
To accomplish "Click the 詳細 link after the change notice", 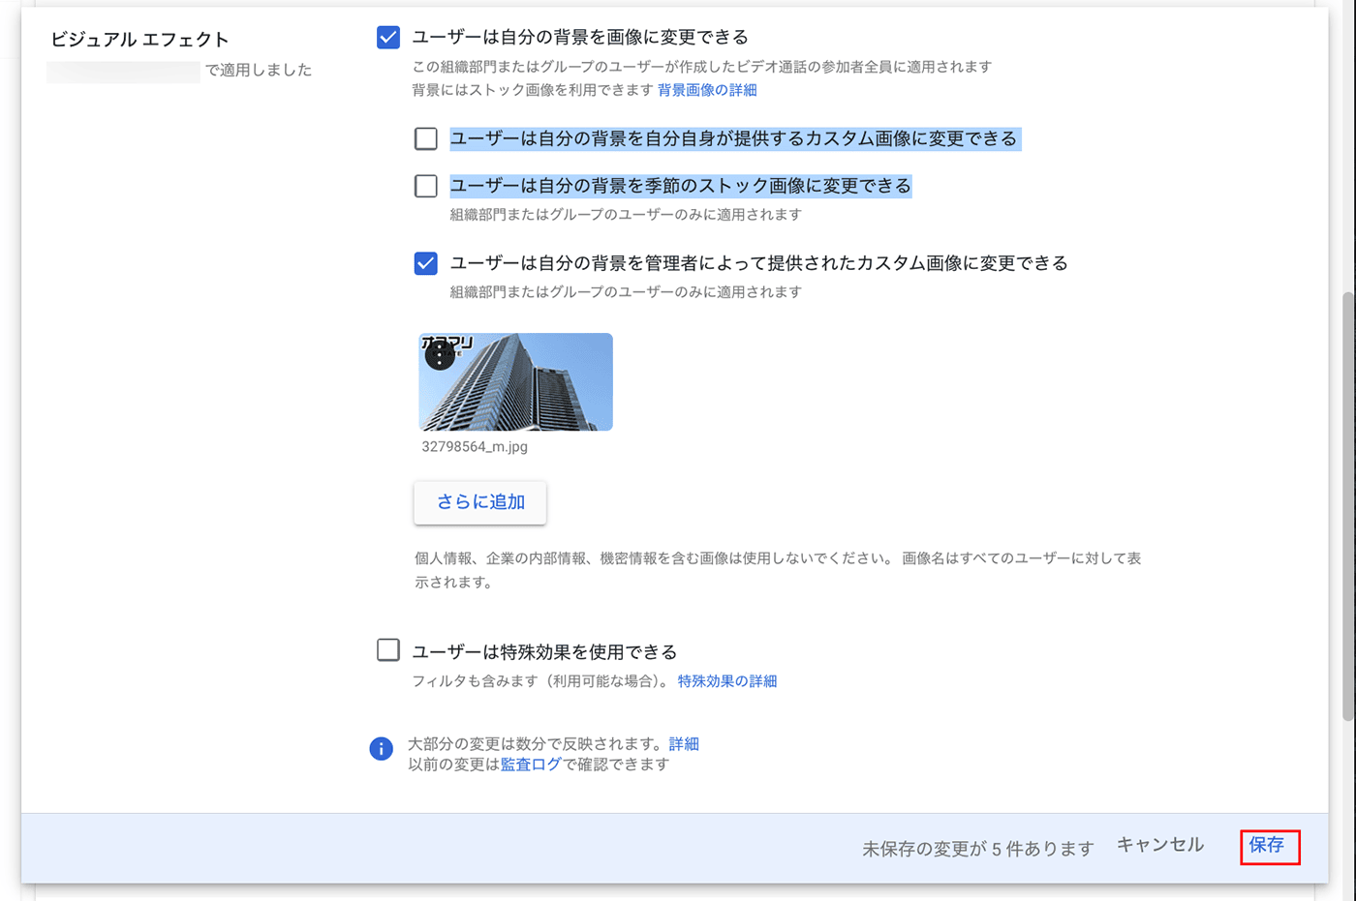I will click(684, 744).
